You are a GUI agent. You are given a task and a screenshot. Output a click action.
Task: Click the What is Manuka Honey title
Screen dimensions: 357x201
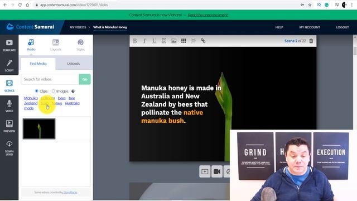pos(110,27)
